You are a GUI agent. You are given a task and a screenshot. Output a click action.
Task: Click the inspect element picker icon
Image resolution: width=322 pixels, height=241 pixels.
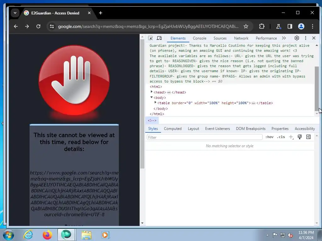point(150,38)
